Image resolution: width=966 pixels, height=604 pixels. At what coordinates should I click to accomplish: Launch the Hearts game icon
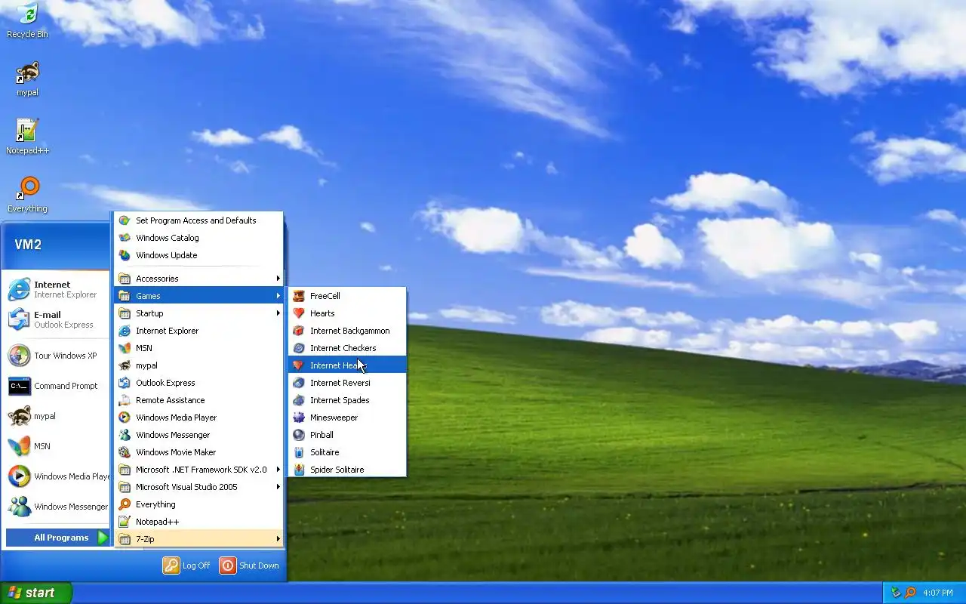pyautogui.click(x=299, y=313)
